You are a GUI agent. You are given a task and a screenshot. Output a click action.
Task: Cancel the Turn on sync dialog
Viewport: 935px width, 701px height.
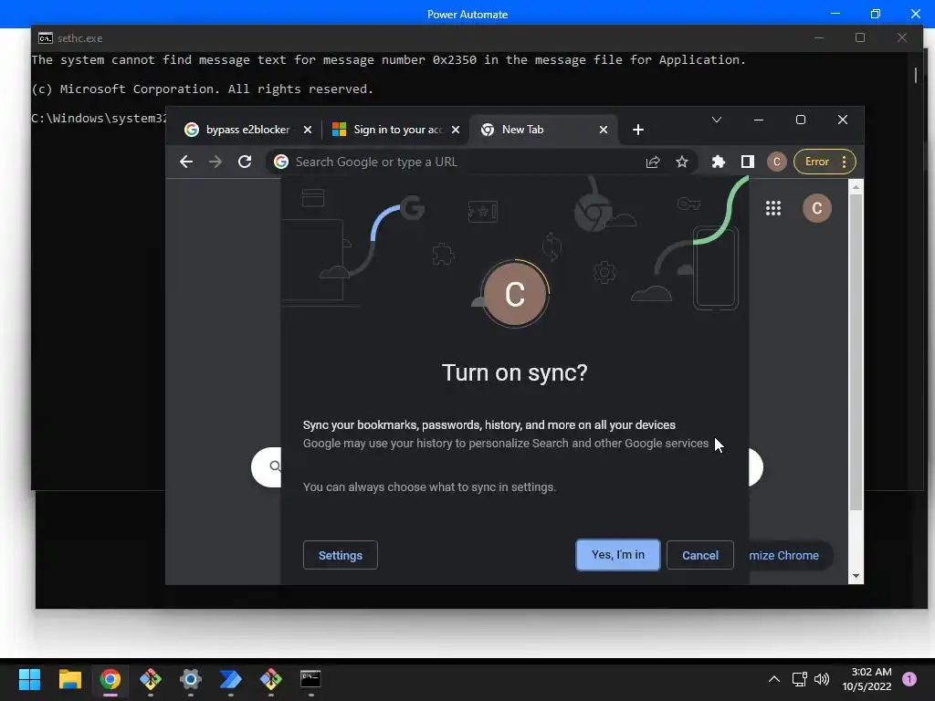point(700,555)
